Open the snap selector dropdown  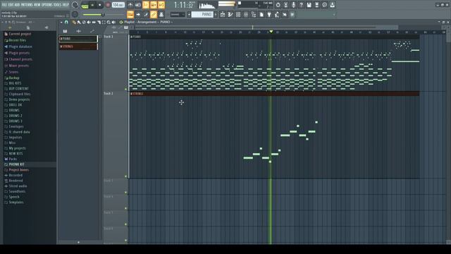click(178, 14)
